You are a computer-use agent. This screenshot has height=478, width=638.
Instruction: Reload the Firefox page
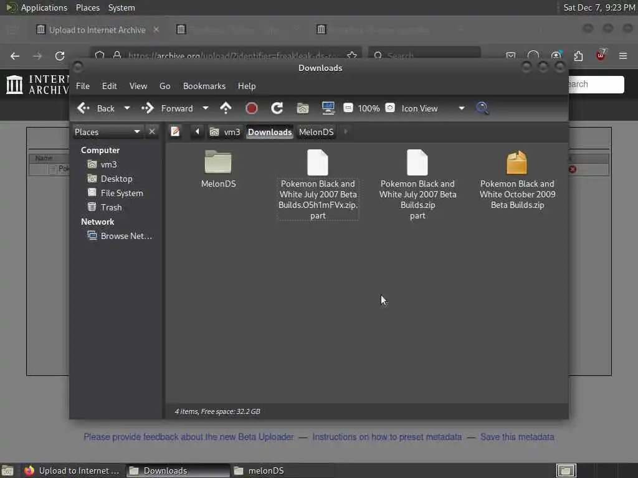click(x=60, y=56)
